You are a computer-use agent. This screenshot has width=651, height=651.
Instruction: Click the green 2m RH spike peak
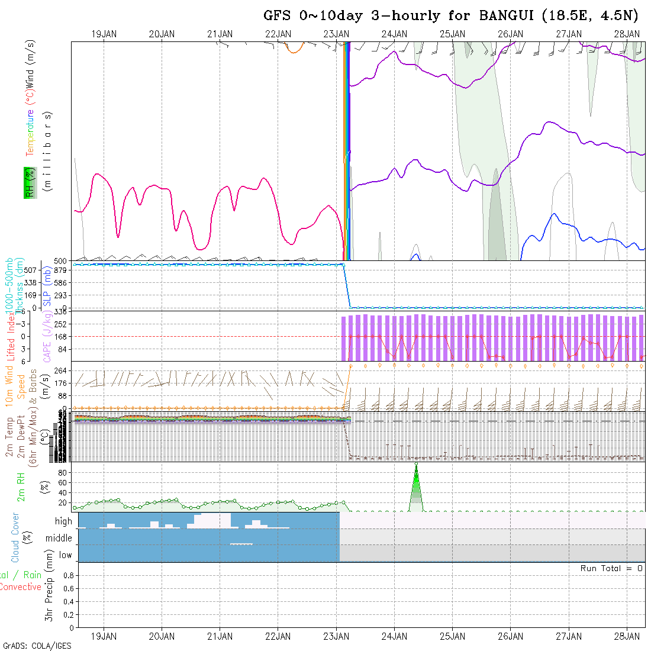(x=417, y=466)
